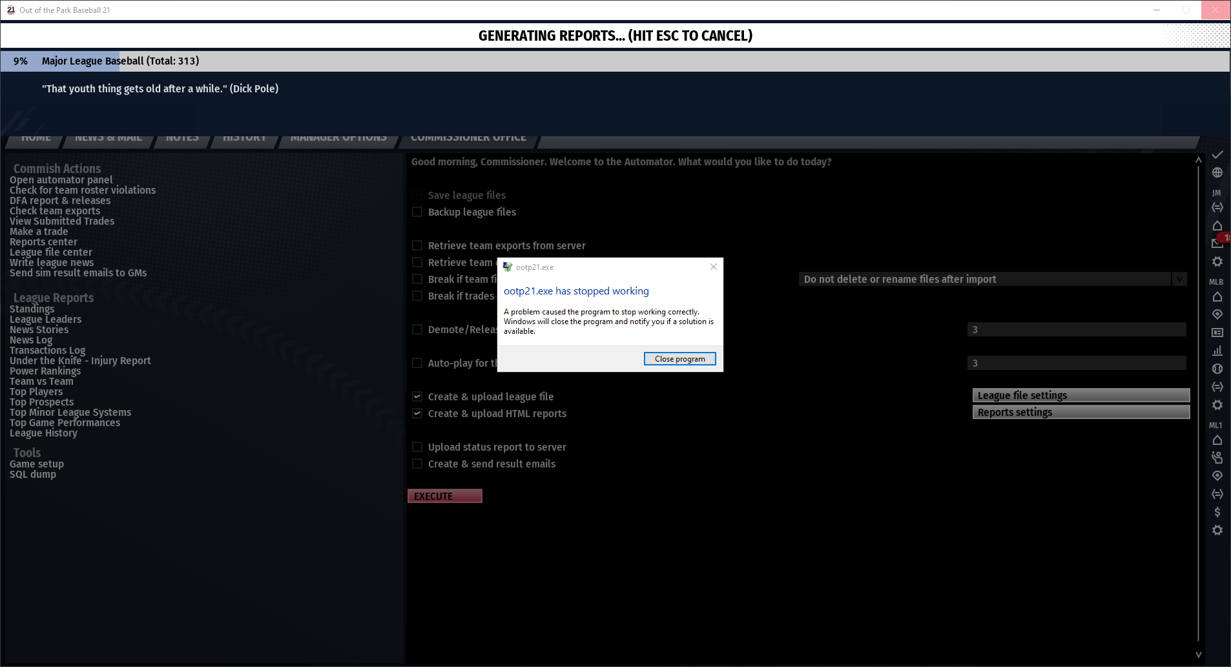Image resolution: width=1231 pixels, height=667 pixels.
Task: Open the gear icon in the MLB section
Action: coord(1217,405)
